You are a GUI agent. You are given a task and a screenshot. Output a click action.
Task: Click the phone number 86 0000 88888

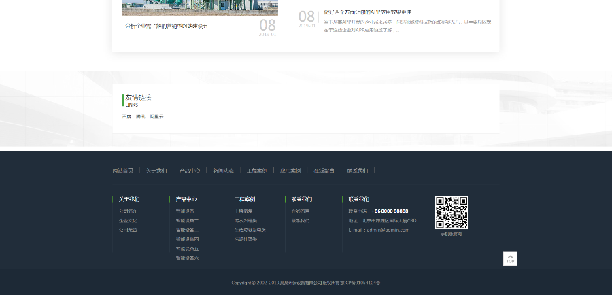click(x=391, y=211)
